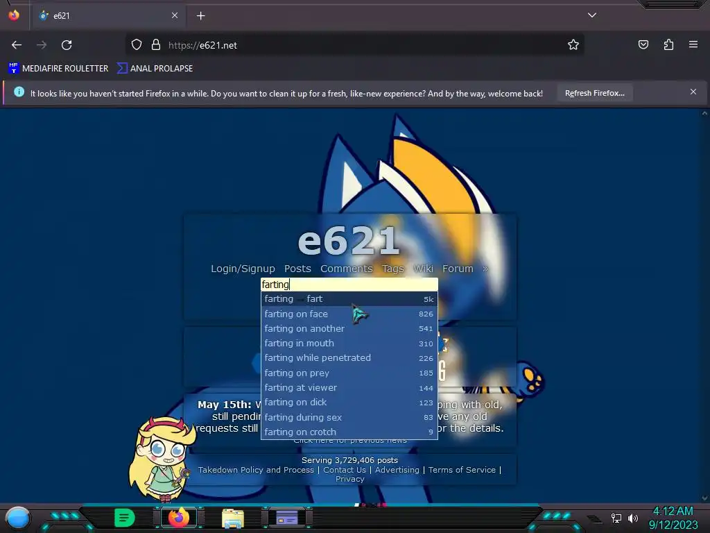Open the Contact Us link
The width and height of the screenshot is (710, 533).
pyautogui.click(x=345, y=470)
